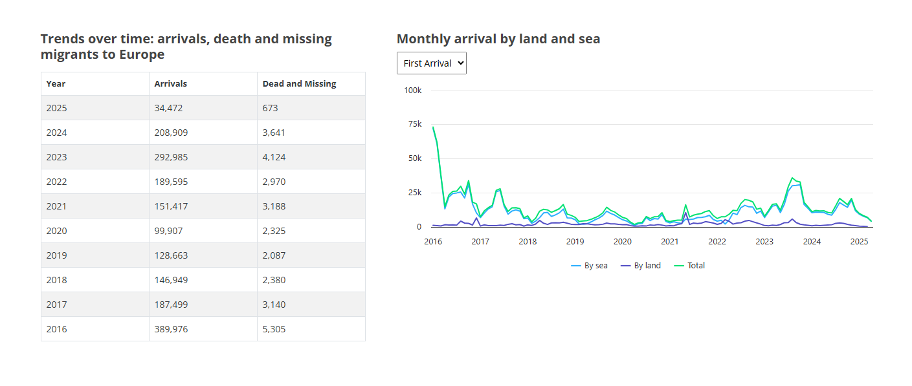
Task: Click the 2023 arrivals value 292,985
Action: coord(170,157)
